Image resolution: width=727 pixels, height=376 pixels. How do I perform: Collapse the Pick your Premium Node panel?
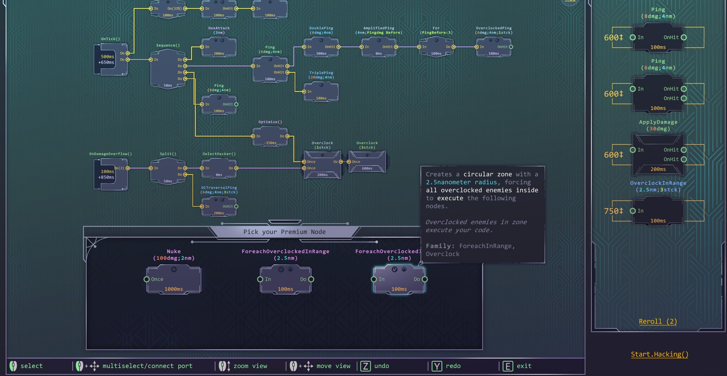click(285, 222)
